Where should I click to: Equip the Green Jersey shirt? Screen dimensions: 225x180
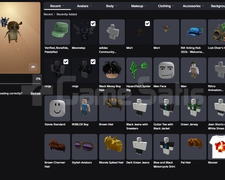coord(194,108)
